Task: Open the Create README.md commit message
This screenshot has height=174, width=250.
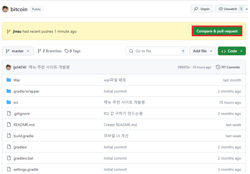Action: pos(120,125)
